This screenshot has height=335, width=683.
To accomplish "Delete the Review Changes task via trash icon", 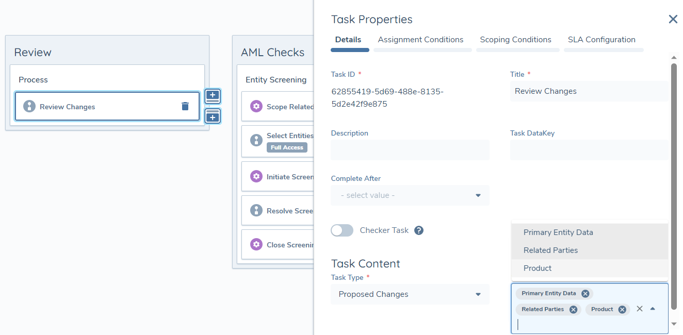I will 185,106.
